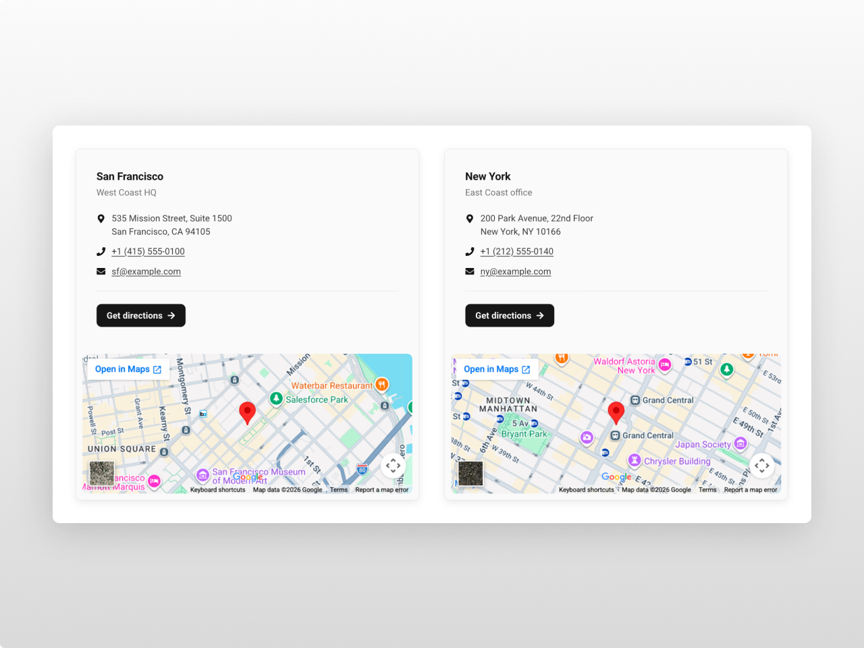Open camera controls on San Francisco map
864x648 pixels.
point(394,465)
